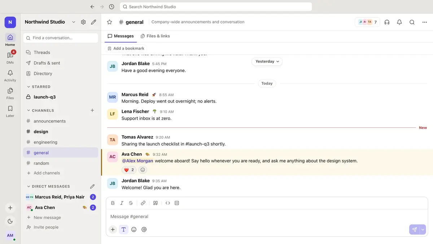The height and width of the screenshot is (244, 433).
Task: Click the Find a conversation field
Action: [x=61, y=38]
